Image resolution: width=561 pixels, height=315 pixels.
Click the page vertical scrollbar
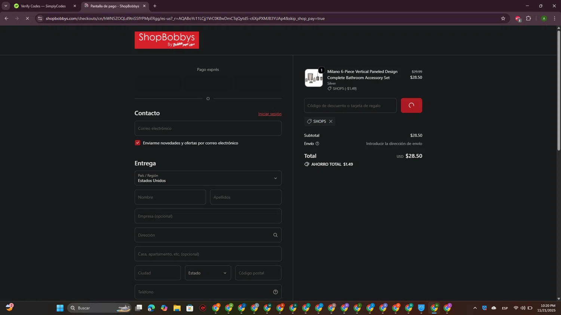(x=559, y=90)
